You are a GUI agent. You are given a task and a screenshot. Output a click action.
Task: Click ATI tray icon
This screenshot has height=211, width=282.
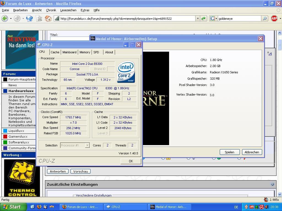252,207
